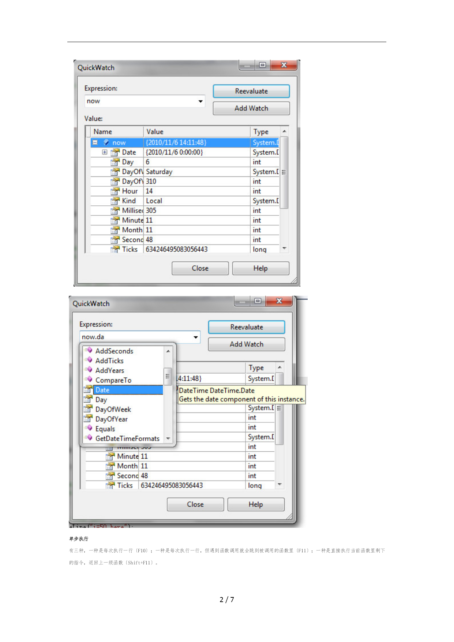Click the method icon beside AddTicks

[89, 360]
